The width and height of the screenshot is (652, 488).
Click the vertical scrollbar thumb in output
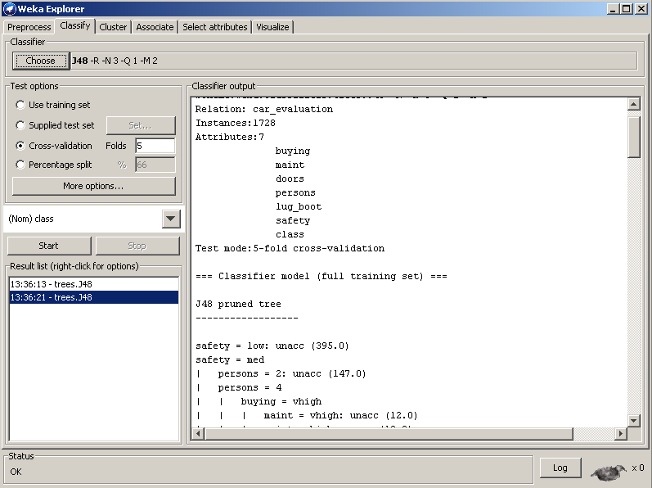[x=634, y=138]
